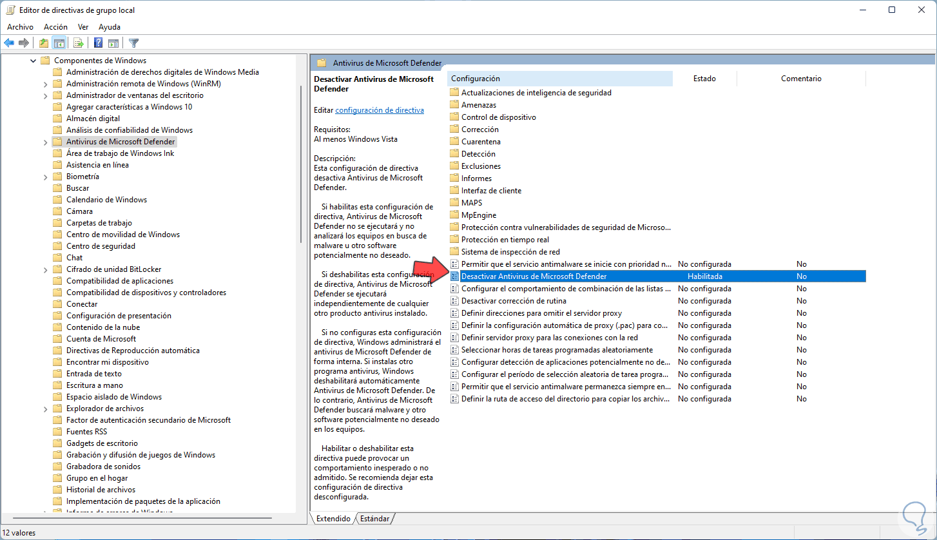Click the folder icon beside Cámara in the tree
Image resolution: width=937 pixels, height=540 pixels.
tap(57, 211)
